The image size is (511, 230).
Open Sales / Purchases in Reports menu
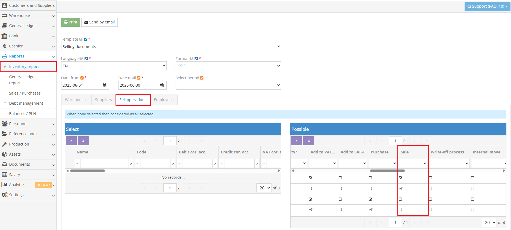25,93
